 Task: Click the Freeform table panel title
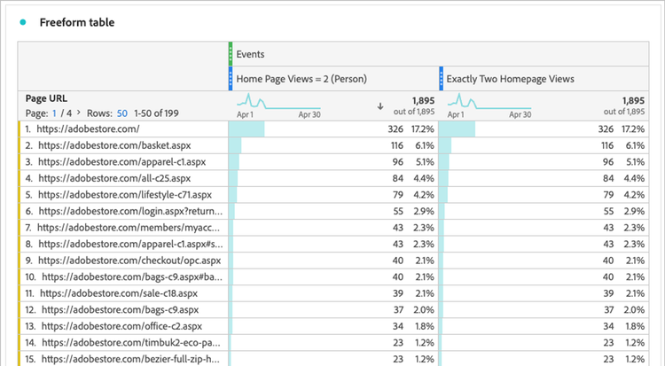77,22
